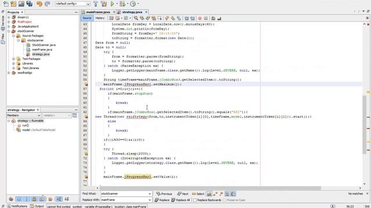Viewport: 371px width, 208px height.
Task: Click the Redo arrow icon
Action: pyautogui.click(x=48, y=4)
